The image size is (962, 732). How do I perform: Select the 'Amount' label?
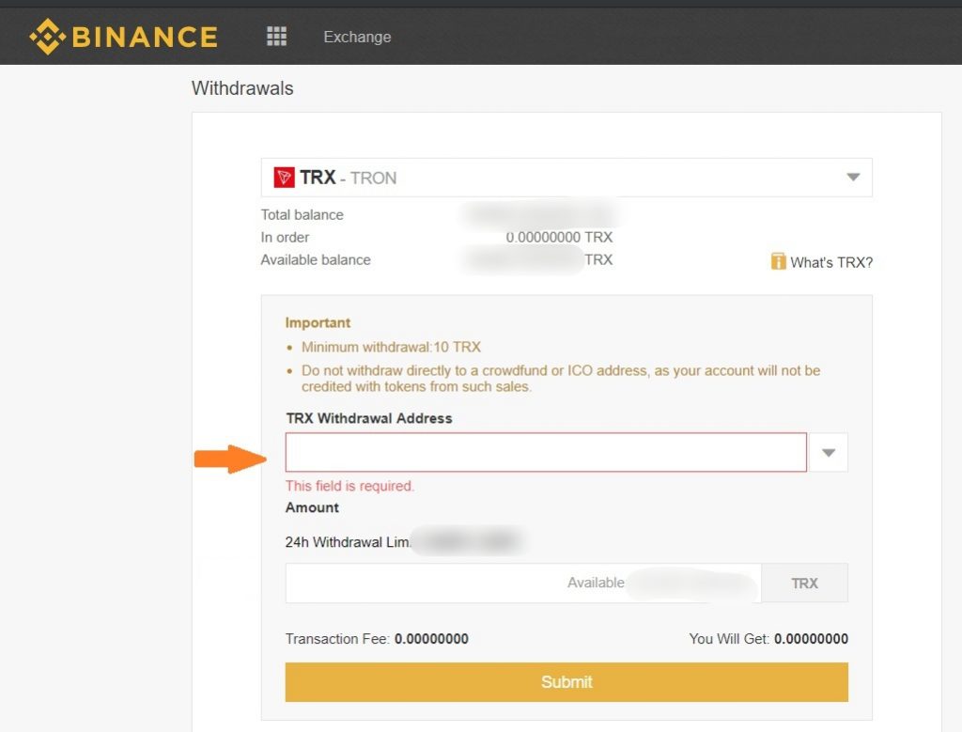pyautogui.click(x=312, y=507)
